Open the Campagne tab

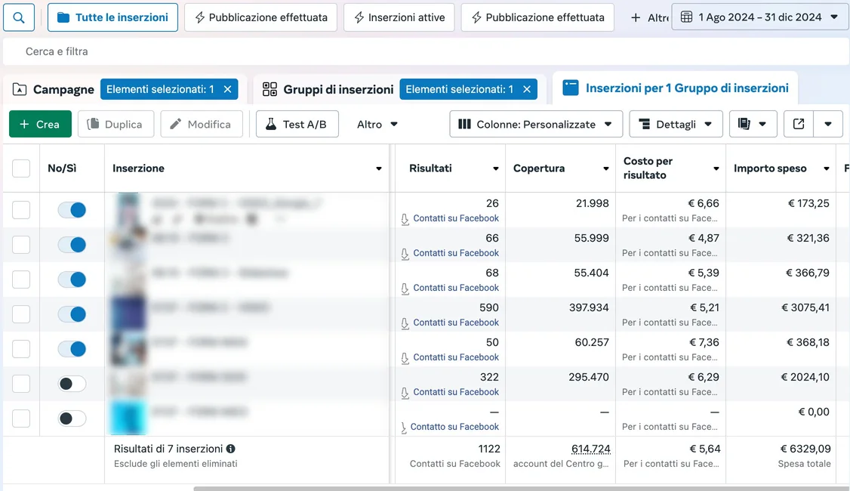pos(53,90)
